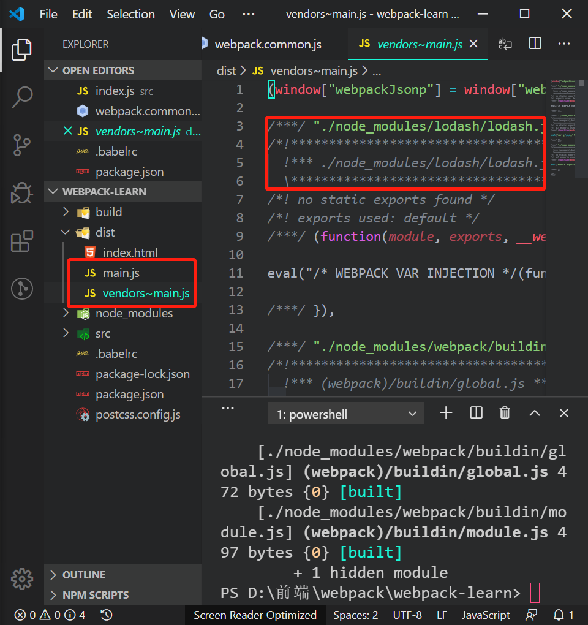Open the Extensions view
This screenshot has width=588, height=625.
(21, 241)
